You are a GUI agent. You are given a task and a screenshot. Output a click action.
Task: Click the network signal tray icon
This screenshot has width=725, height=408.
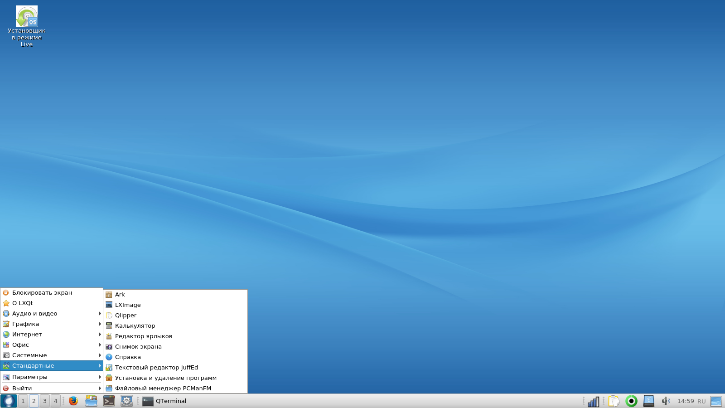(x=593, y=401)
